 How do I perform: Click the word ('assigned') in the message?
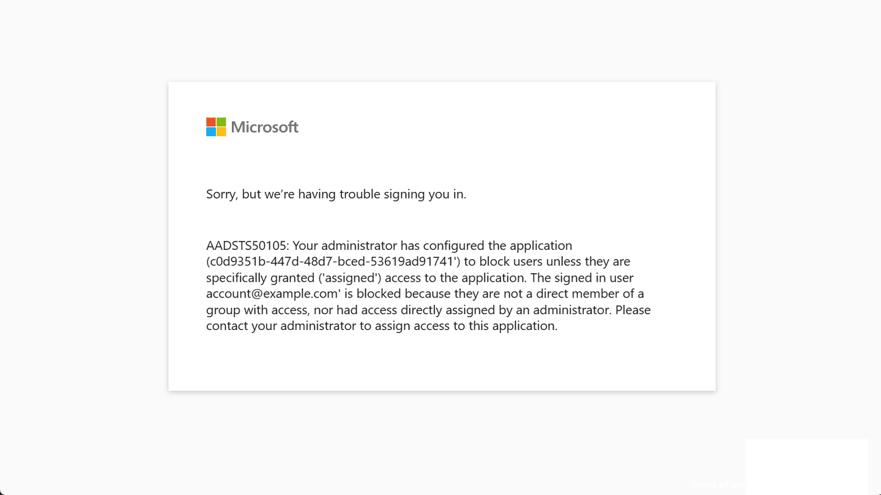point(349,277)
